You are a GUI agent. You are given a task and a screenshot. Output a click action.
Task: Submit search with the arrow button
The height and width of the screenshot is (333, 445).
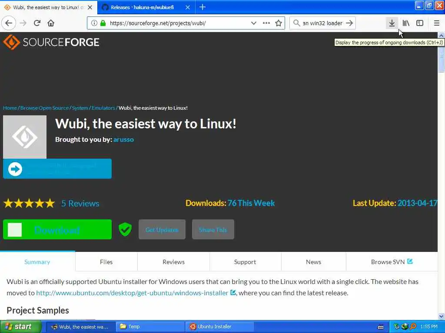point(350,23)
